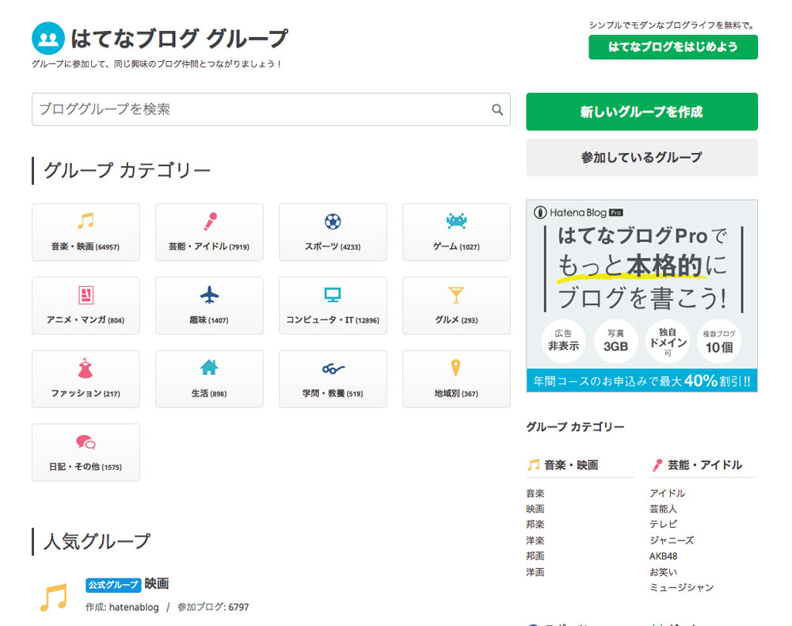Screen dimensions: 792x626
Task: Click the 趣味 (1407) label
Action: coord(209,320)
